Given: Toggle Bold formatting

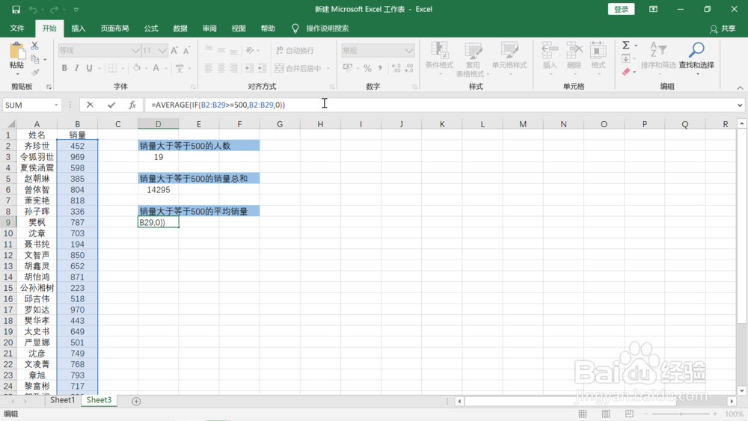Looking at the screenshot, I should point(64,68).
